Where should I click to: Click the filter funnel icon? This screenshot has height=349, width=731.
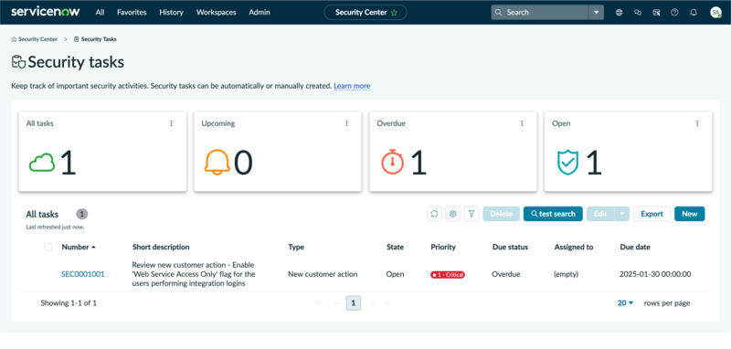(x=471, y=214)
